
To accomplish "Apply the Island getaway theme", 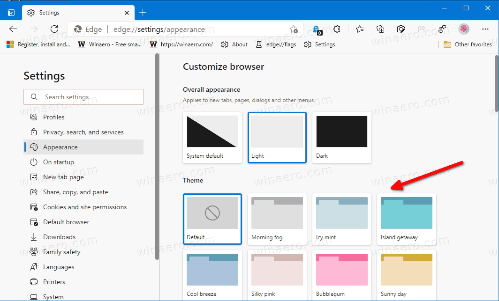I will coord(407,219).
